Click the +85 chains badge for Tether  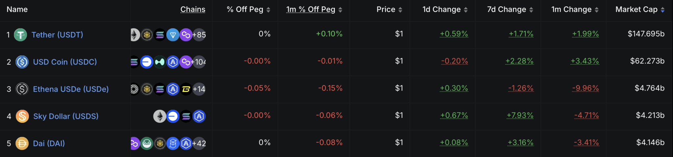[199, 35]
